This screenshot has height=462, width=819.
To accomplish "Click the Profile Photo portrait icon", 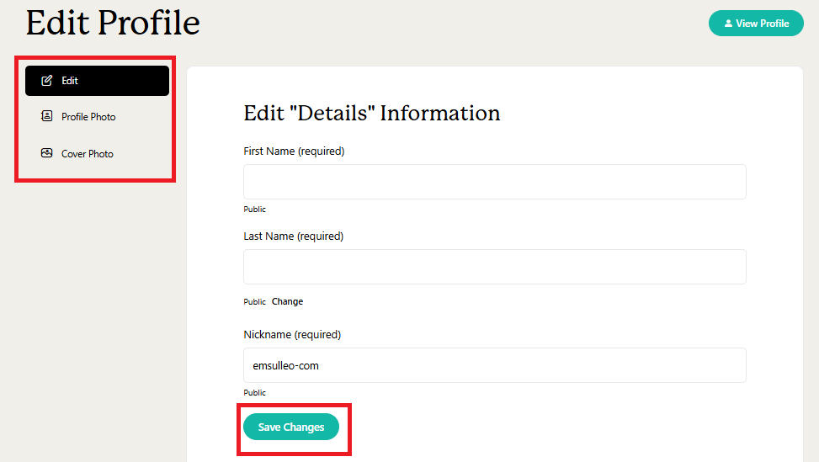I will (x=46, y=116).
